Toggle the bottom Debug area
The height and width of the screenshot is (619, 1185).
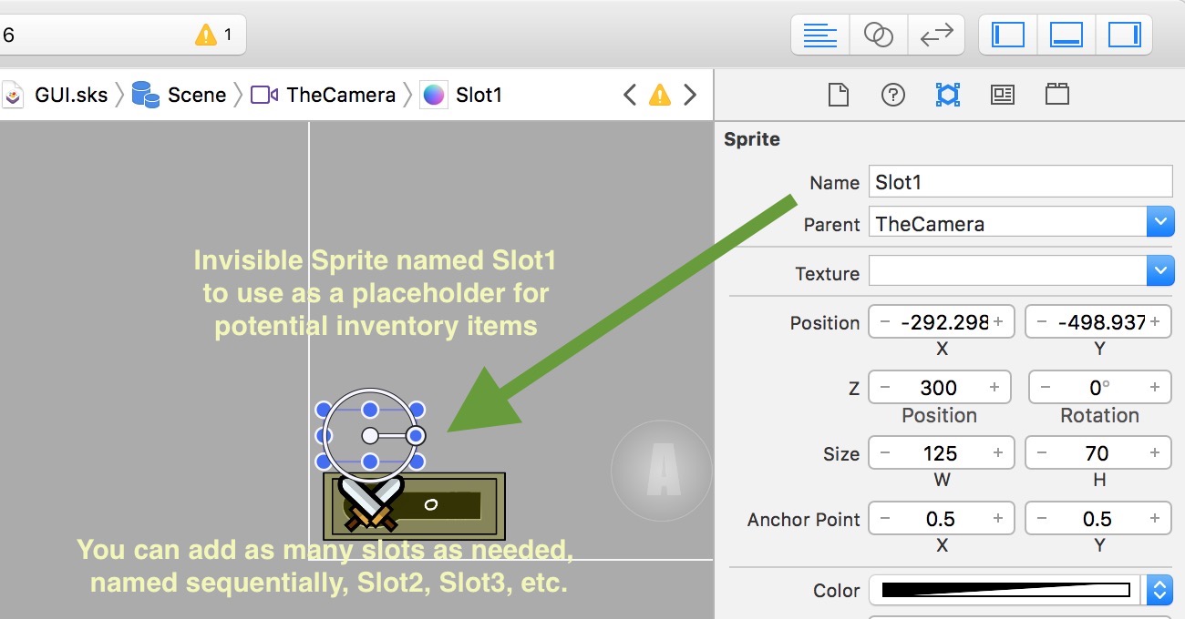point(1066,36)
